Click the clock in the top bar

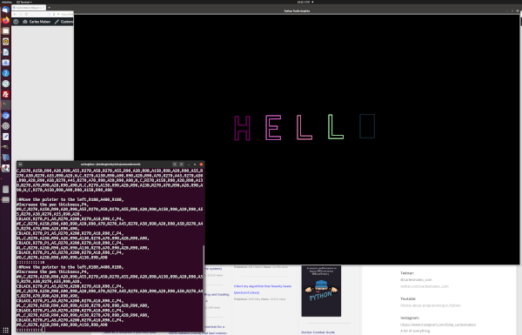pyautogui.click(x=304, y=2)
